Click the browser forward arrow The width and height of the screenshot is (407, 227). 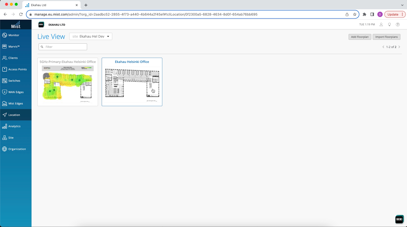(13, 14)
